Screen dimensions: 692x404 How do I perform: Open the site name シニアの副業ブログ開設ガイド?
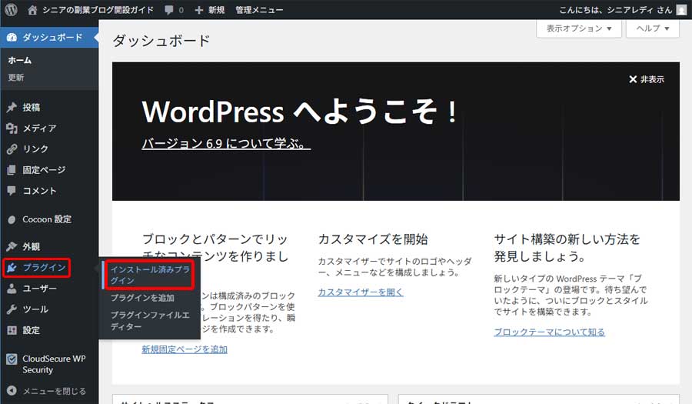click(98, 10)
